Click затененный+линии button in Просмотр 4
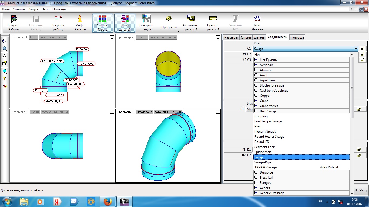 tap(168, 112)
